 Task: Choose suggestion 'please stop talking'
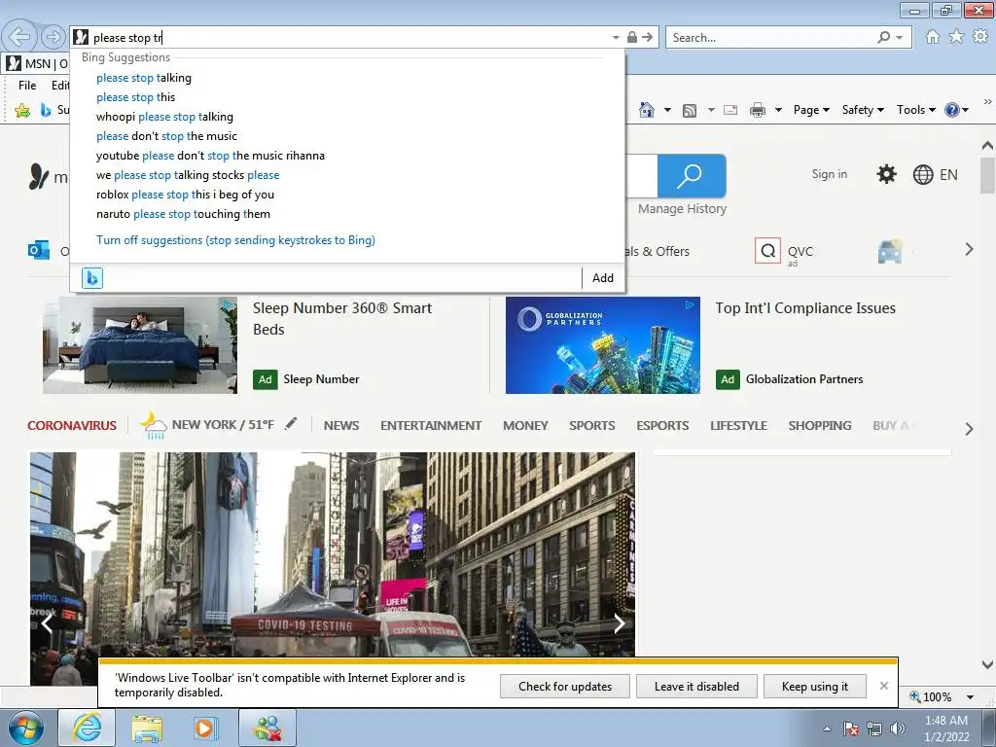[144, 78]
